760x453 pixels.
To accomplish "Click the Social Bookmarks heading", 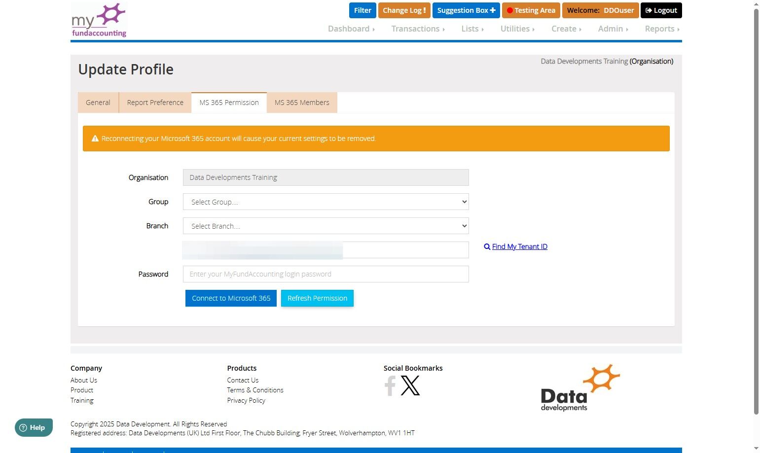I will pos(413,368).
